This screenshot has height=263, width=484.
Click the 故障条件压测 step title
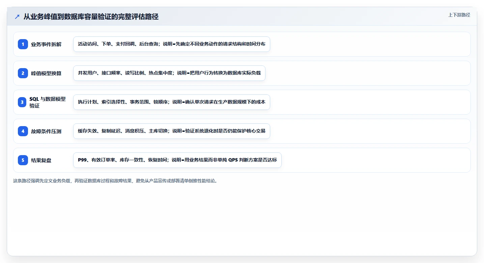tap(46, 131)
